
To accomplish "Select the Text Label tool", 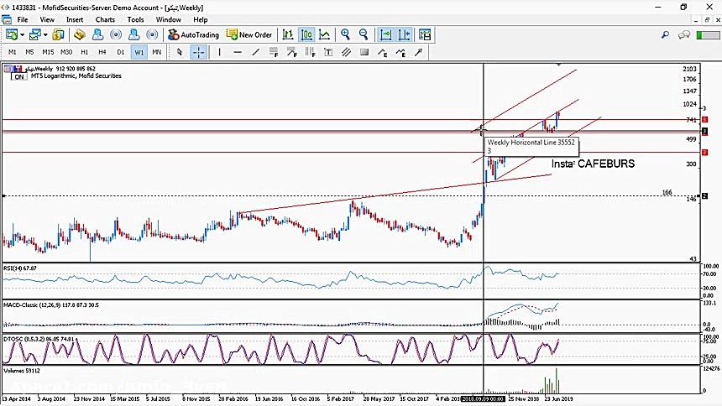I will (328, 52).
